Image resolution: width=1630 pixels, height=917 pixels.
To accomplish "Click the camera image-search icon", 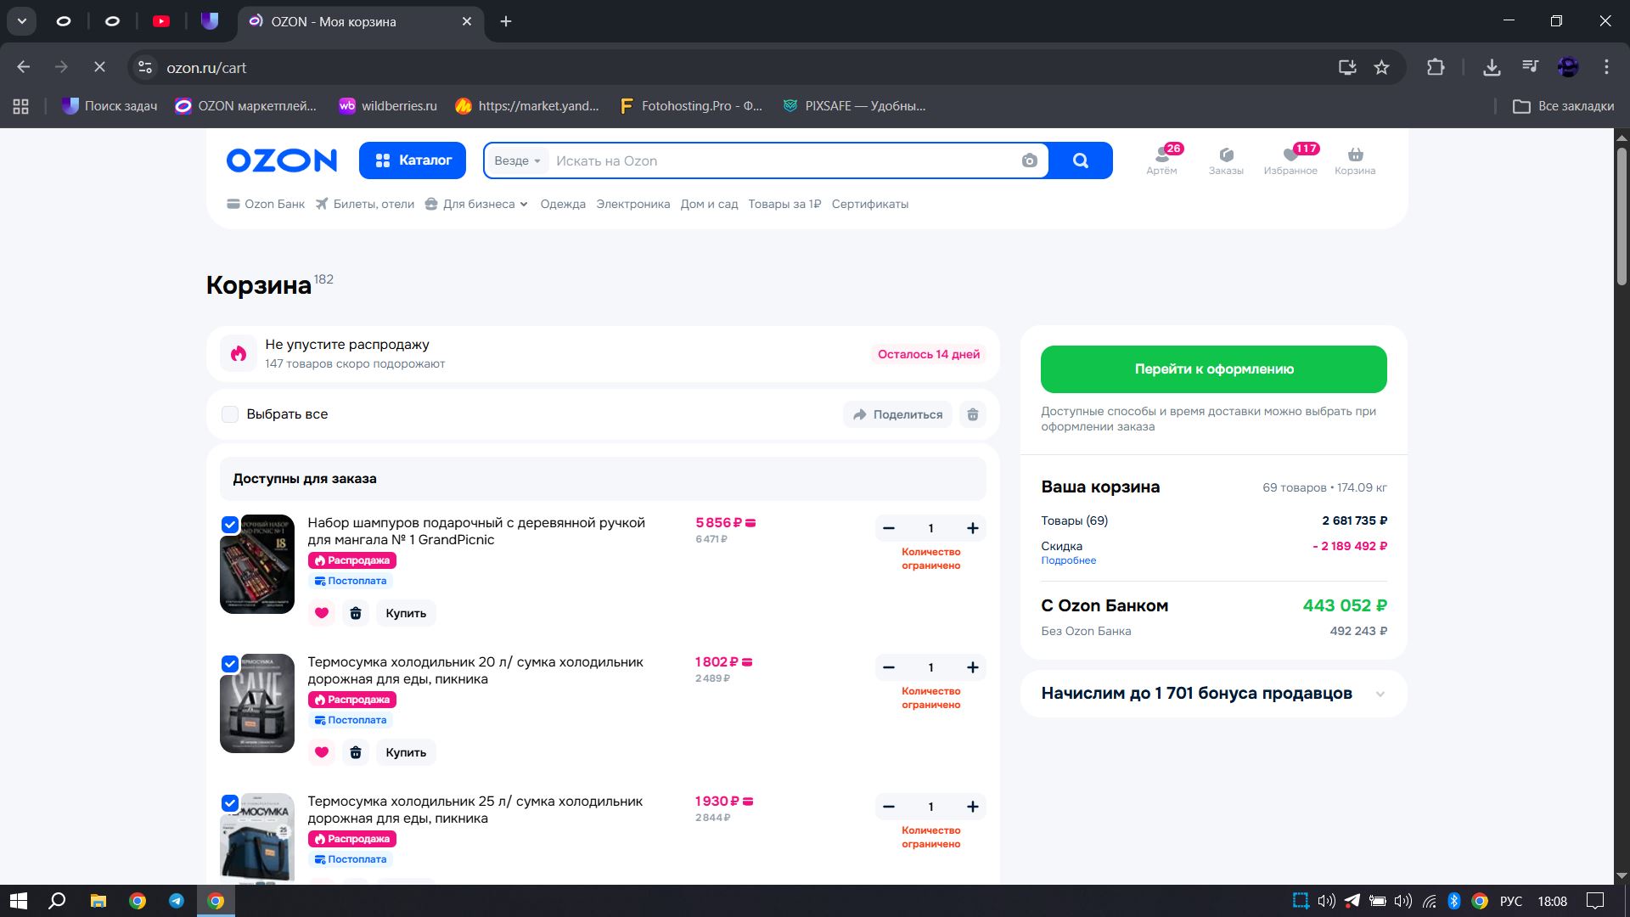I will [x=1029, y=160].
